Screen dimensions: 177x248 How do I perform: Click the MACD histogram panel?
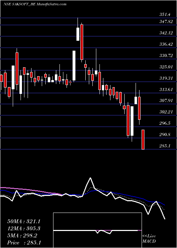coord(97,230)
